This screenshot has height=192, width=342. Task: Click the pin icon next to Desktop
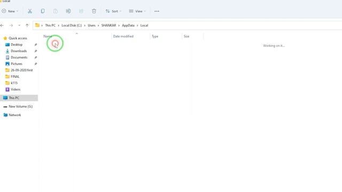coord(36,45)
